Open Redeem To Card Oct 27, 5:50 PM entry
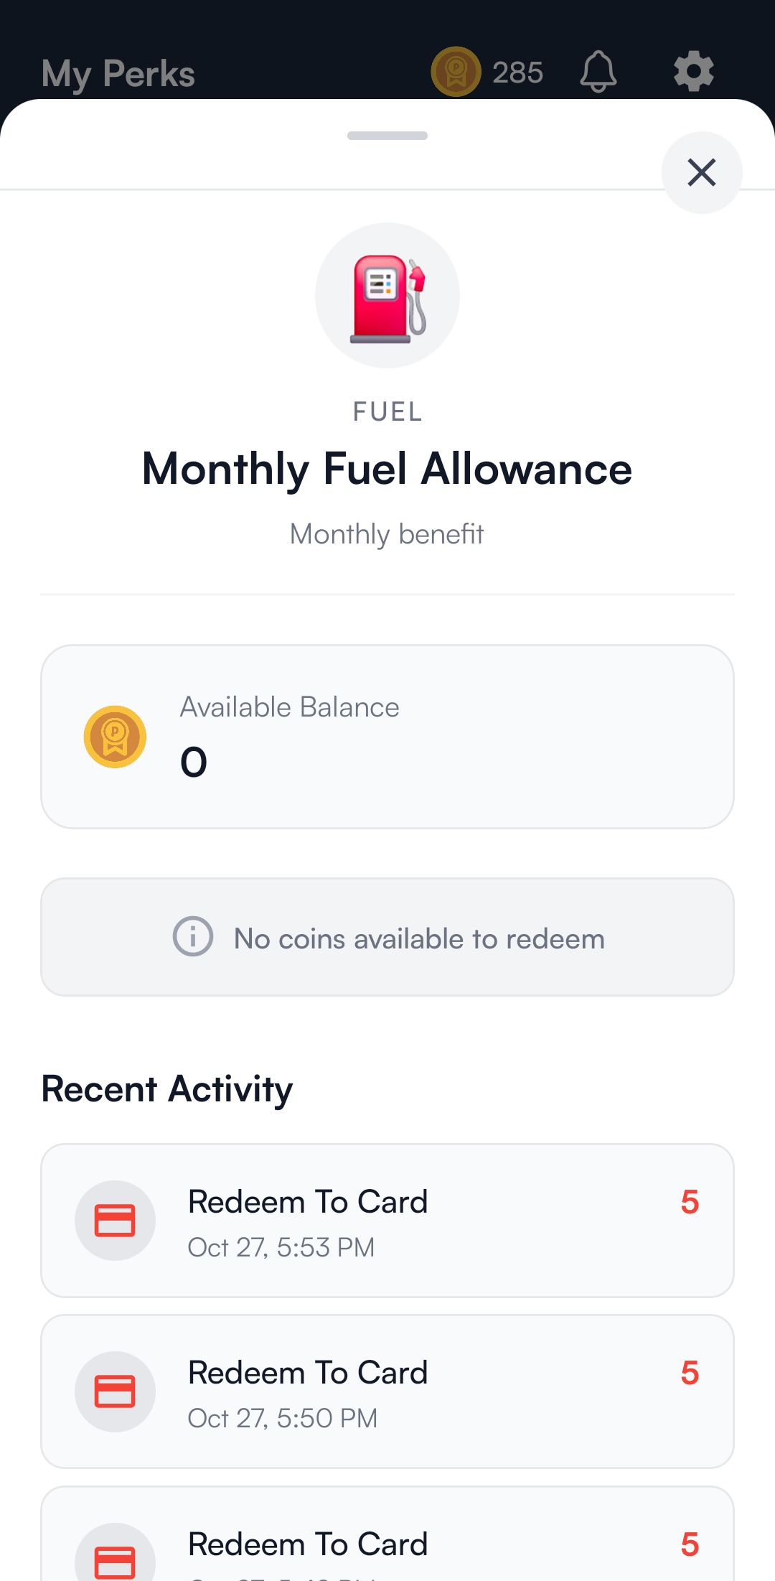 pyautogui.click(x=387, y=1391)
